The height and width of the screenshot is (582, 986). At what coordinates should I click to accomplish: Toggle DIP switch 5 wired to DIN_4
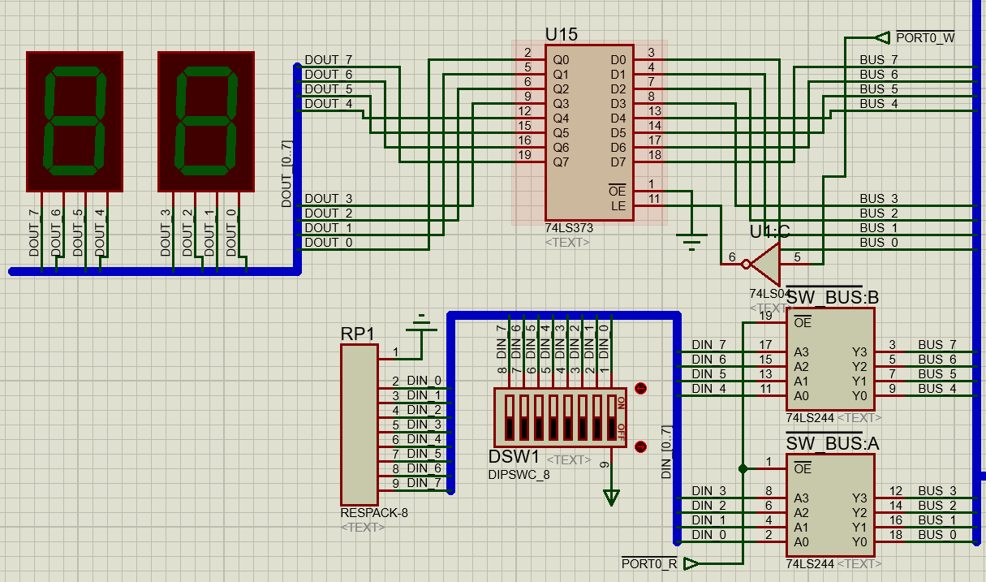[553, 416]
